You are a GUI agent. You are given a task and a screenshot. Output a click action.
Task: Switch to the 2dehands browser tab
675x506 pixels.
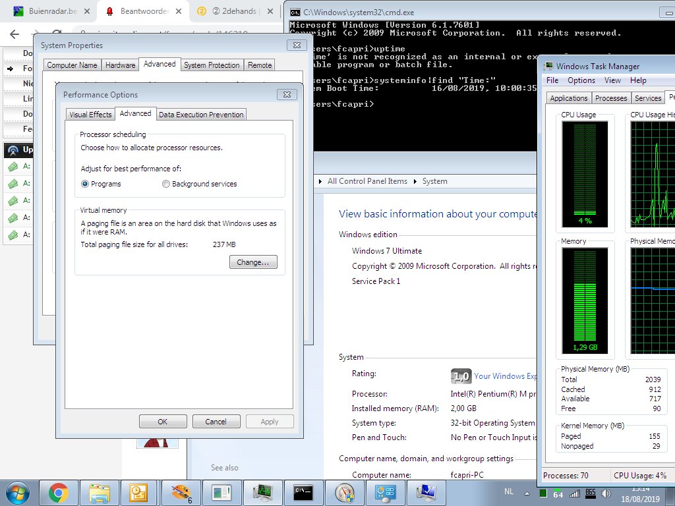[235, 11]
